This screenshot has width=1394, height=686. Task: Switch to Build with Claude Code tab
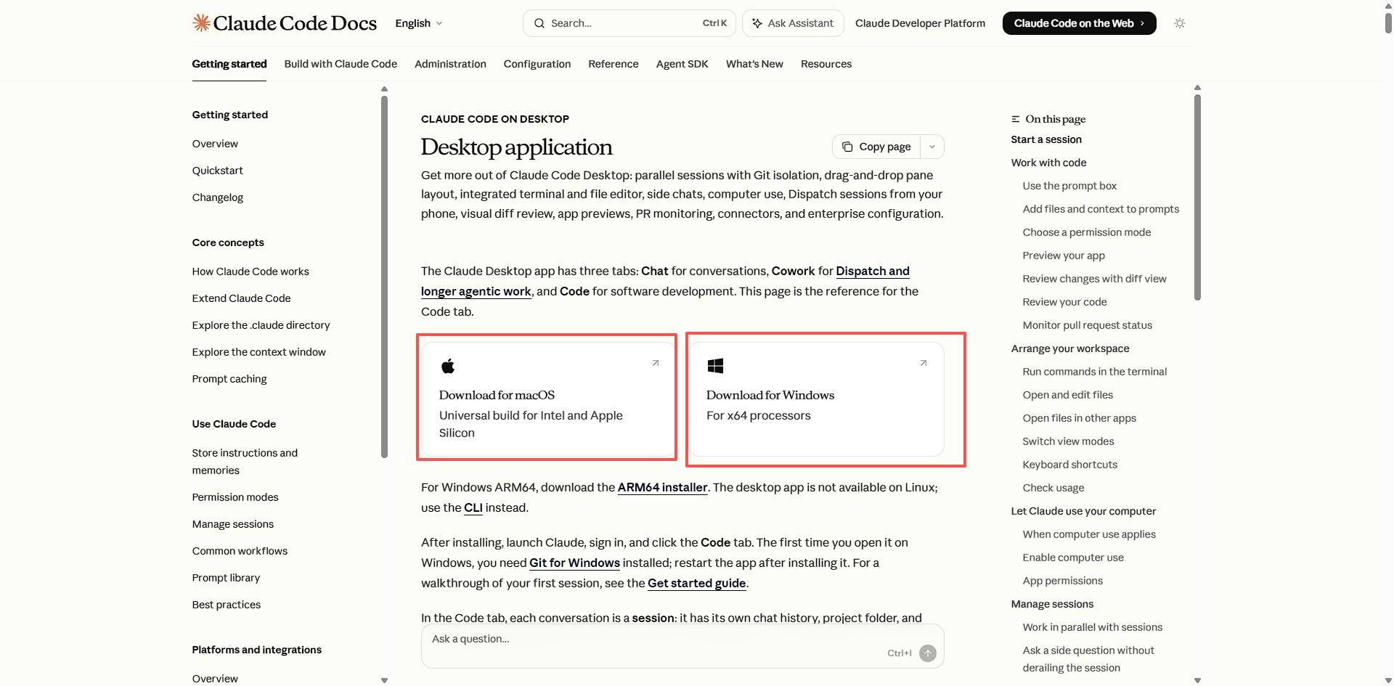tap(341, 64)
